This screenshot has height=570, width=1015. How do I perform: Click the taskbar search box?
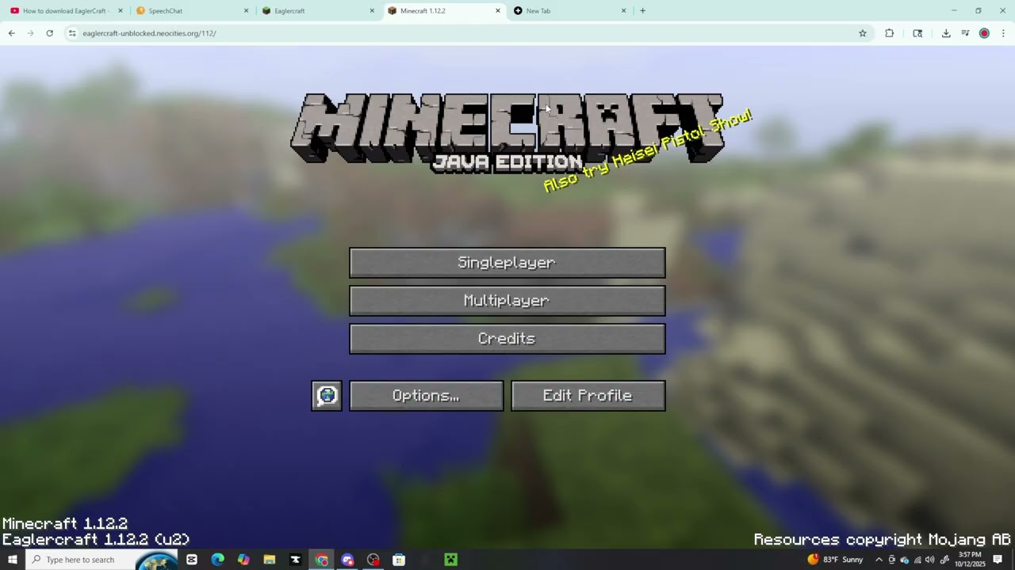click(x=103, y=560)
